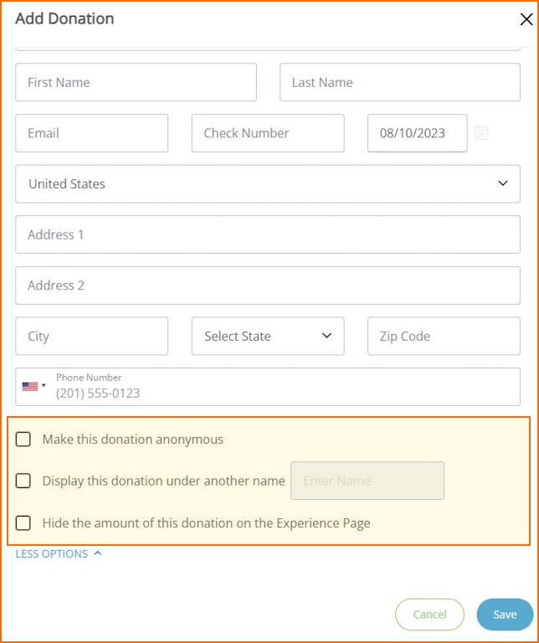Viewport: 539px width, 643px height.
Task: Open the United States country dropdown
Action: click(x=268, y=183)
